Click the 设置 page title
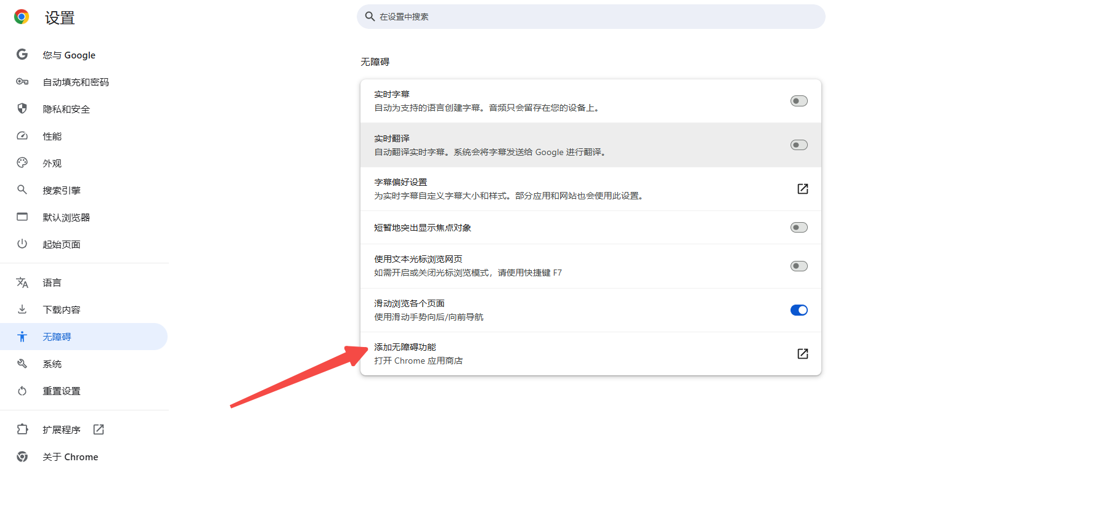 60,18
